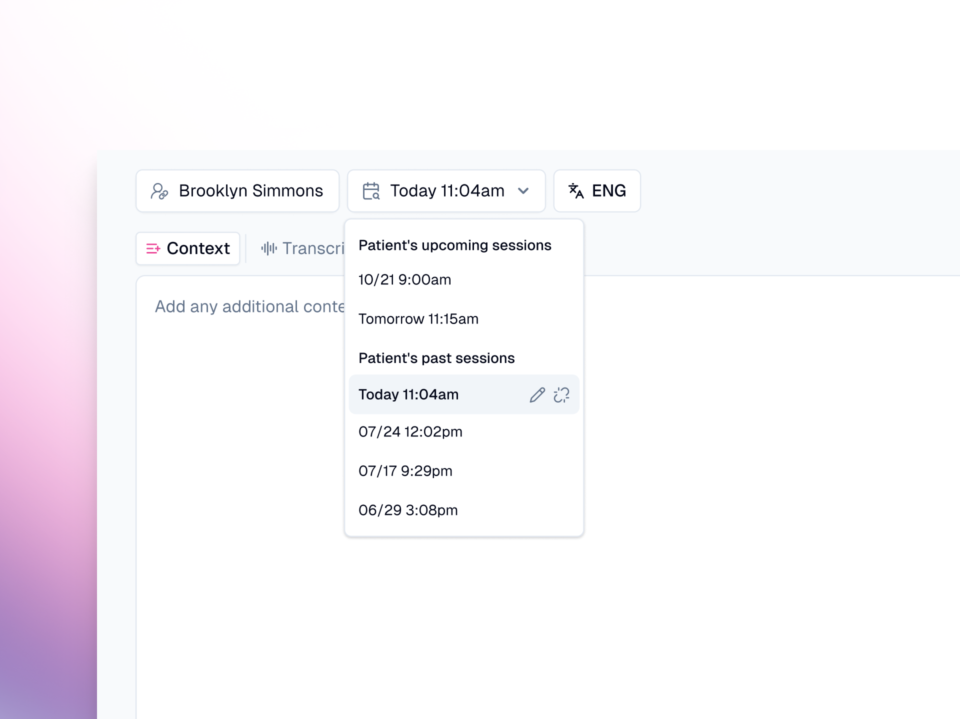Toggle selection of the 07/24 12:02pm session
This screenshot has height=719, width=960.
point(410,432)
